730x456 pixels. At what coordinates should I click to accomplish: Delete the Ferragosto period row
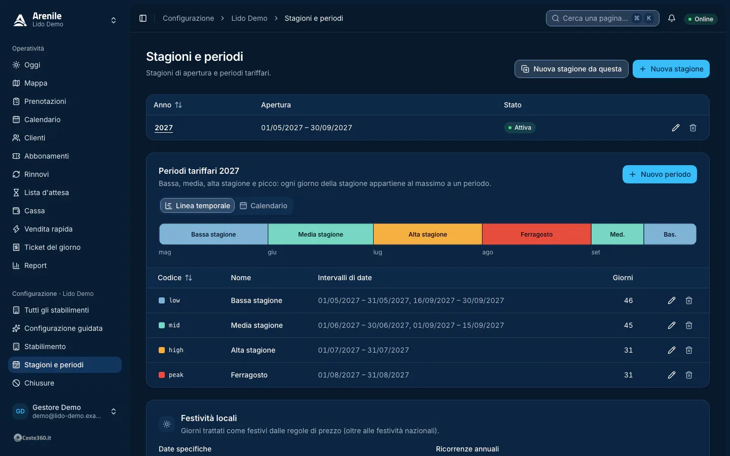pyautogui.click(x=689, y=375)
